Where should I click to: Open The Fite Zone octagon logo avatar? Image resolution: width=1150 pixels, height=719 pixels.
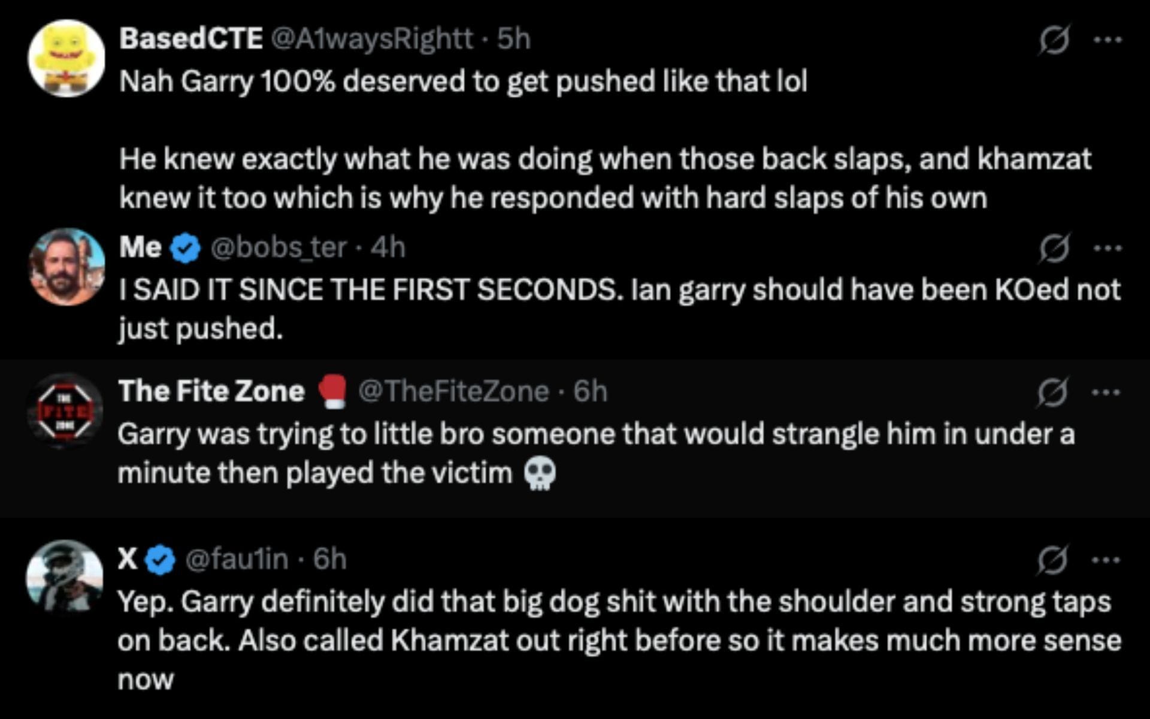pos(65,410)
